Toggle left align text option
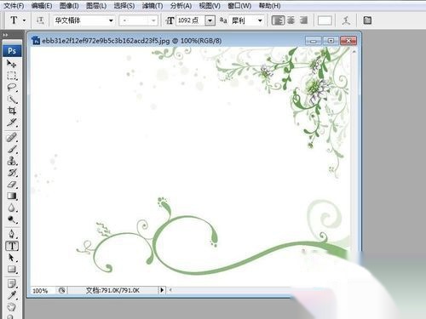Image resolution: width=426 pixels, height=319 pixels. click(278, 20)
